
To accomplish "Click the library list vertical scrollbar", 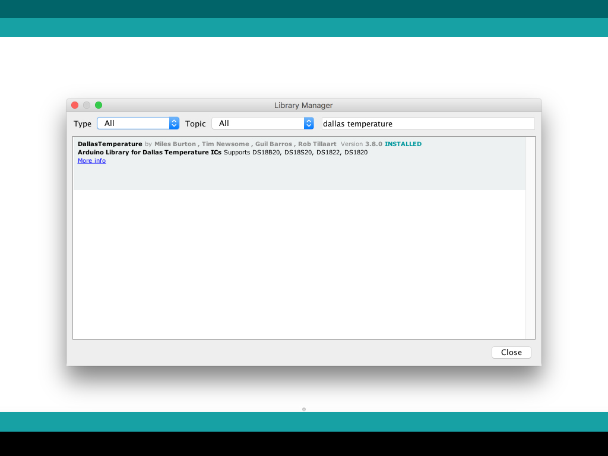I will coord(530,237).
